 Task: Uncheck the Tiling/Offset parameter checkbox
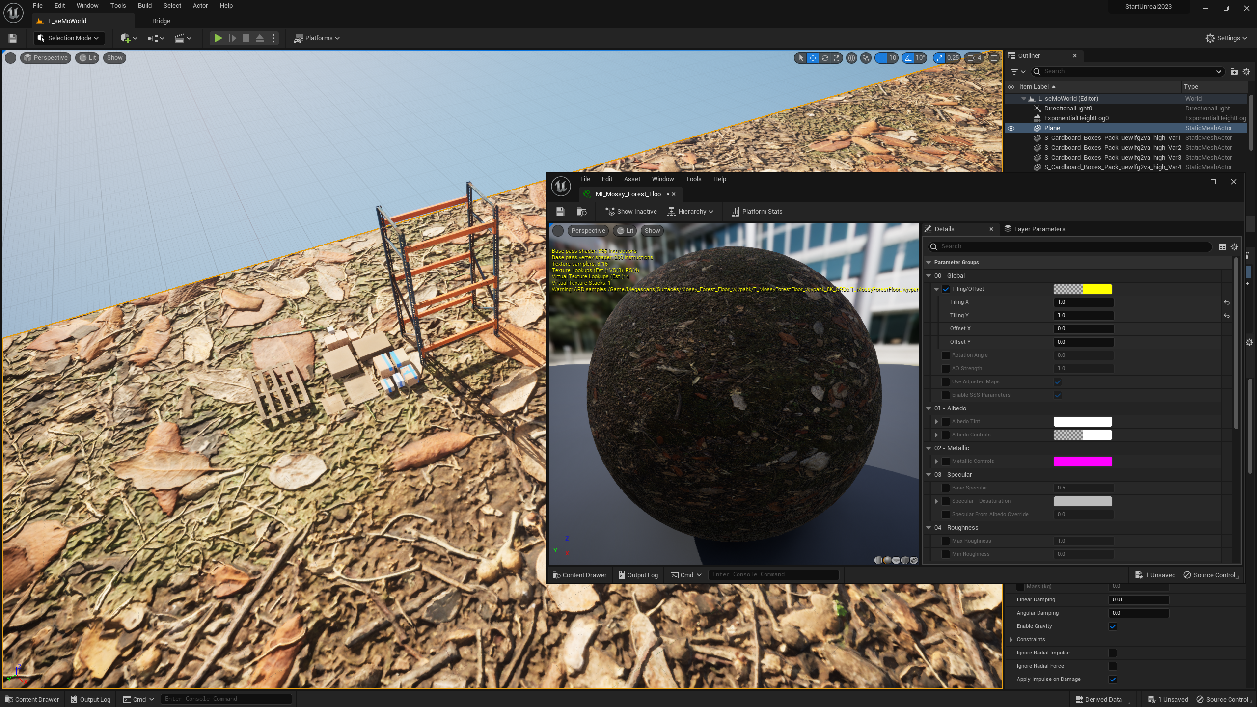(x=946, y=289)
